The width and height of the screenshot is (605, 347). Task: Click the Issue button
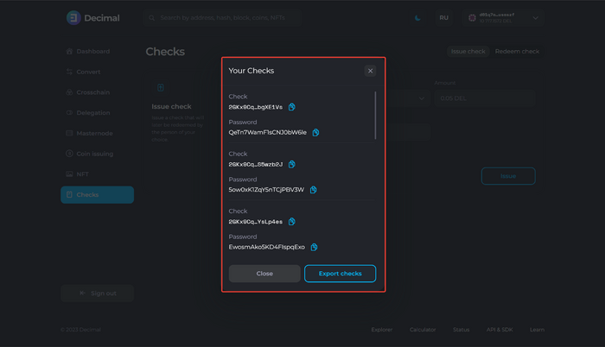point(508,176)
